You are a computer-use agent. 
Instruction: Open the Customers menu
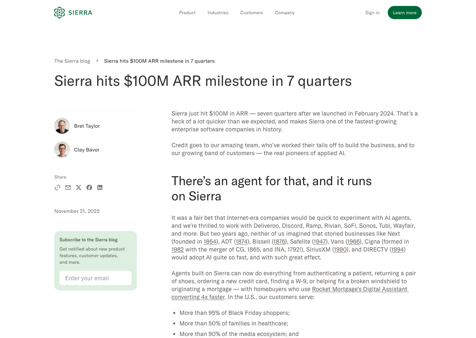(252, 13)
